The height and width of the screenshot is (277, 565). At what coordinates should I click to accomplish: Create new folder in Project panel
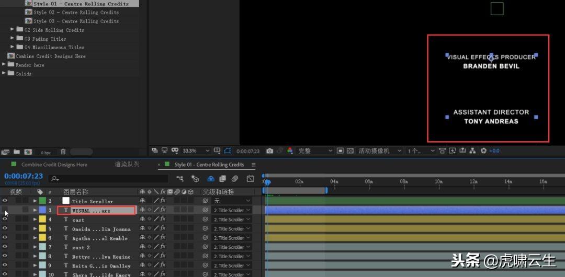pyautogui.click(x=17, y=152)
